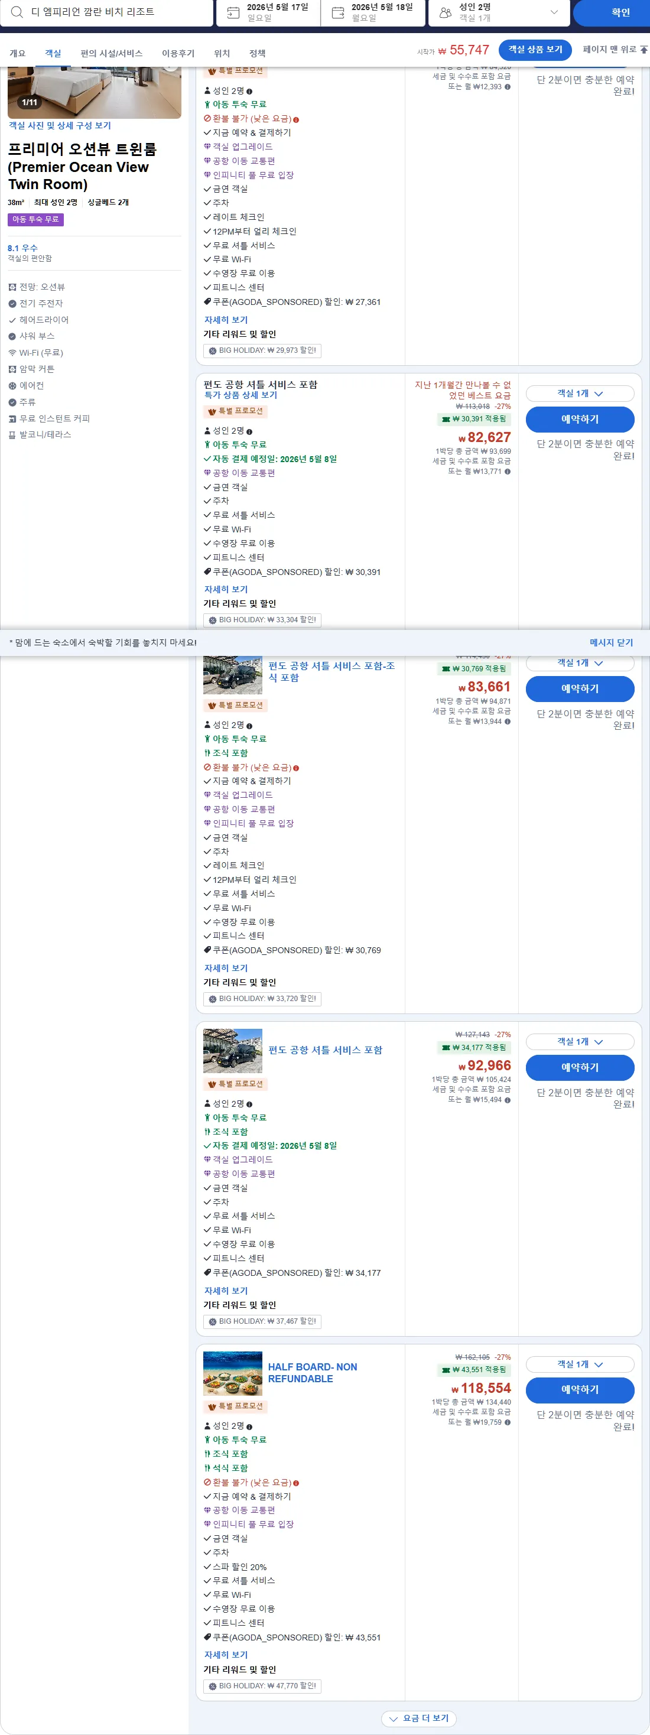This screenshot has height=1735, width=650.
Task: Switch to the 개요 tab
Action: coord(17,53)
